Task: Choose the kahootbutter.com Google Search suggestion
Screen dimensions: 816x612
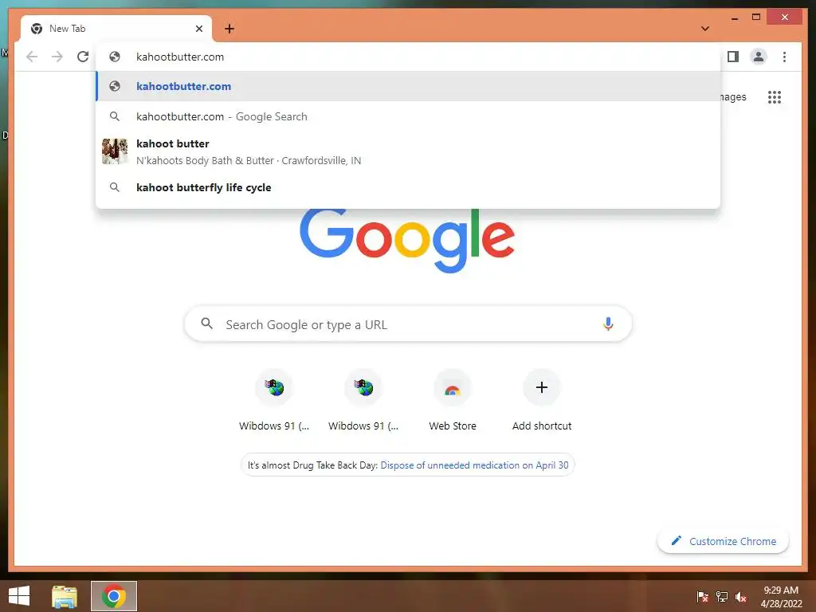Action: click(x=409, y=116)
